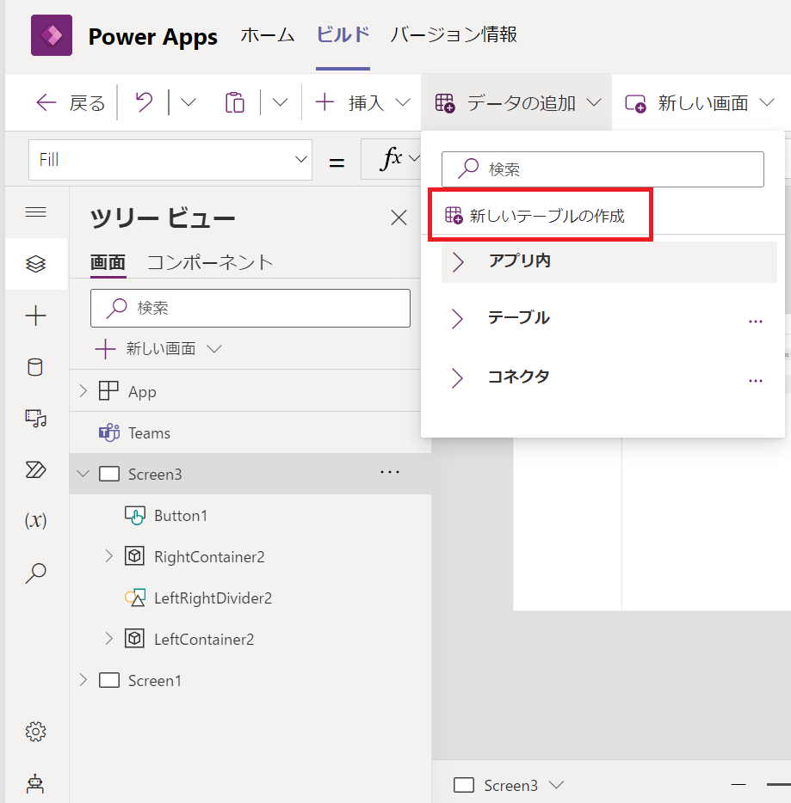Select Button1 in the tree
Screen dimensions: 791x803
click(x=181, y=516)
